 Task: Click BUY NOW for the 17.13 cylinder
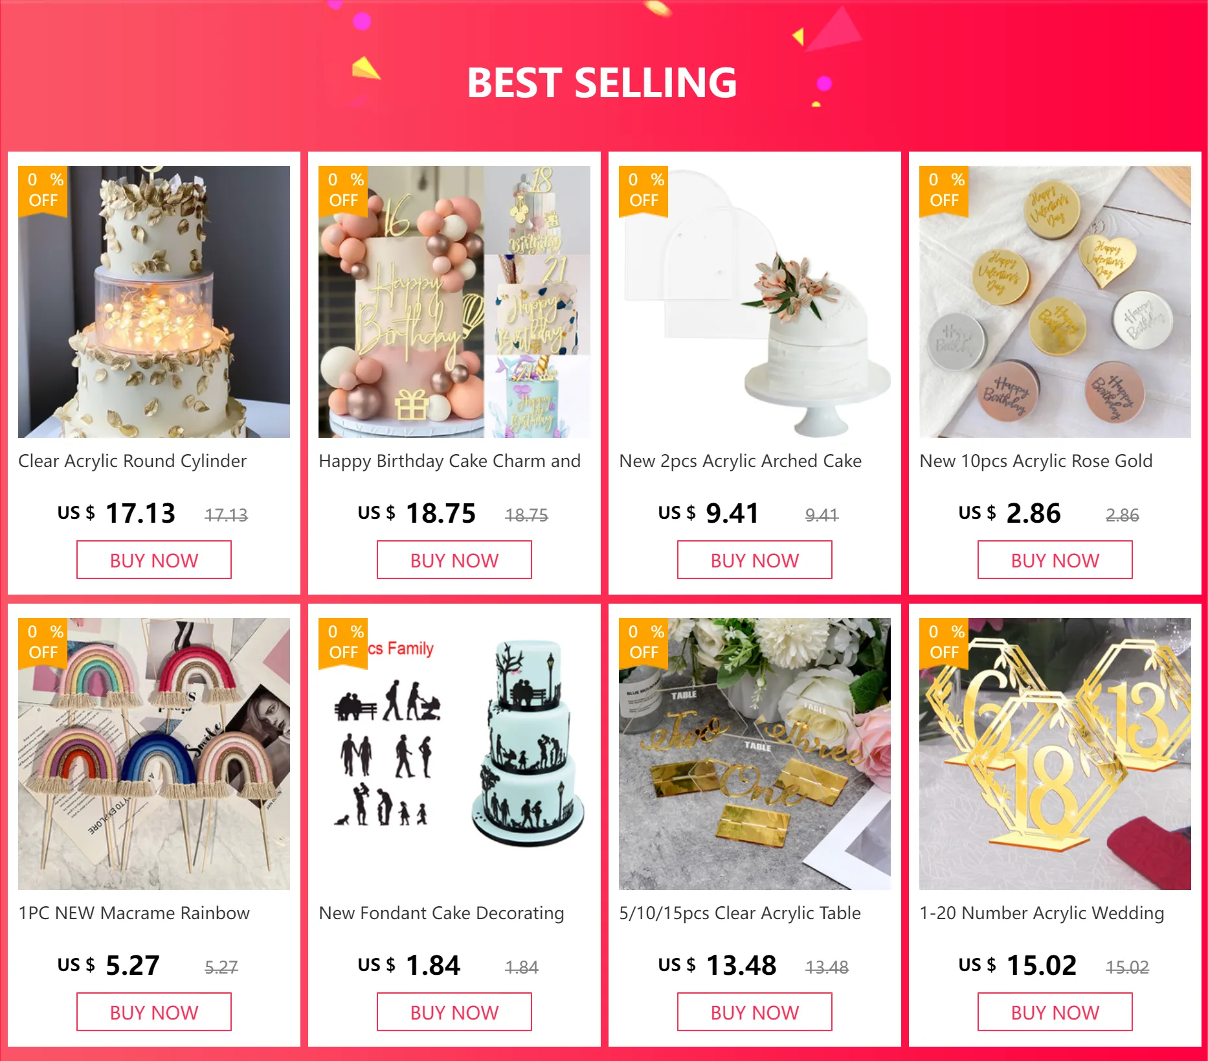154,560
